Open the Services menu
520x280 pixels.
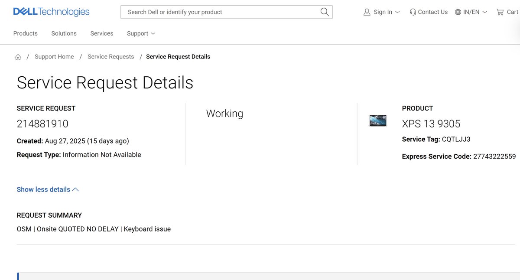coord(102,33)
